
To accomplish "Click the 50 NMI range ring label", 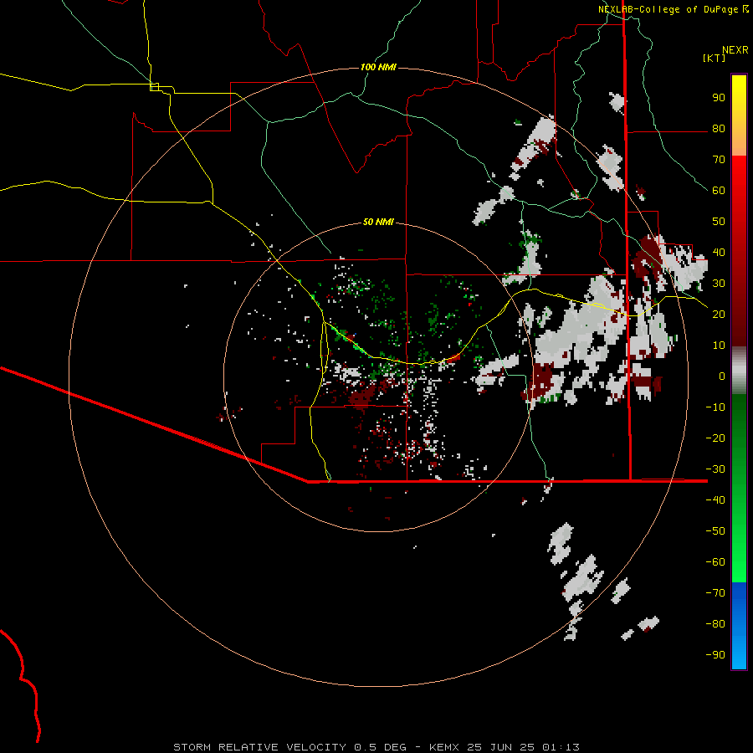I will point(378,222).
